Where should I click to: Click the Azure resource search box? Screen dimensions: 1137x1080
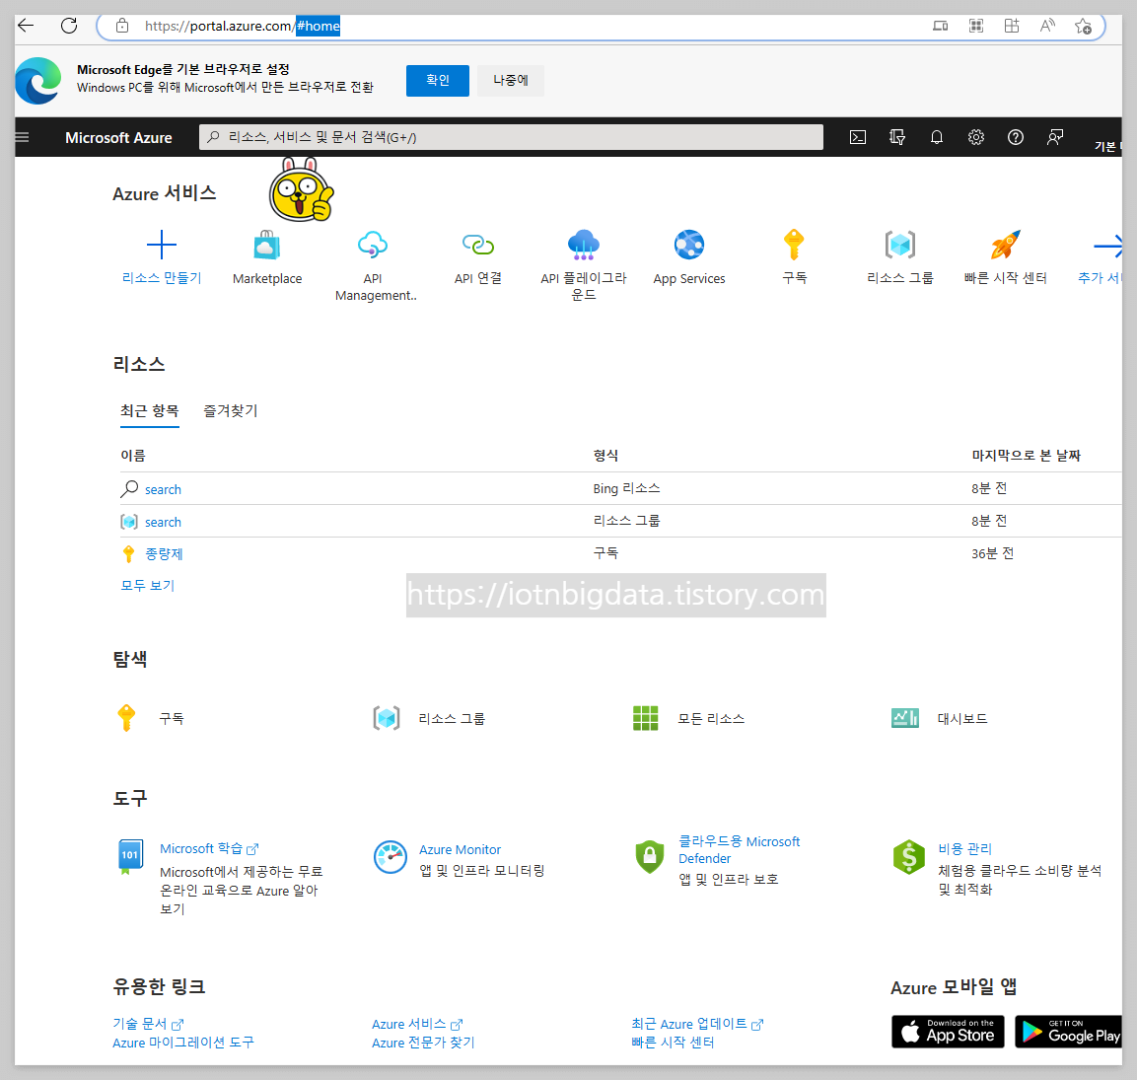pos(511,137)
